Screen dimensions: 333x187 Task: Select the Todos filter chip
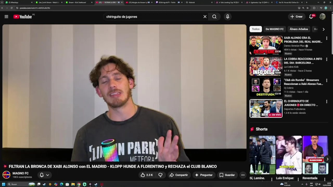coord(255,29)
